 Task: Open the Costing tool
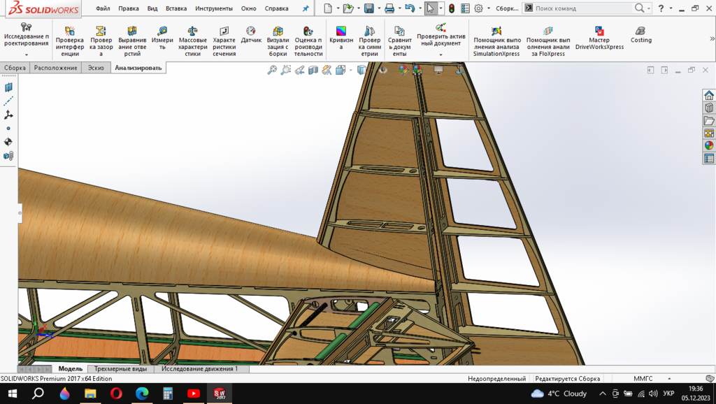pos(640,35)
